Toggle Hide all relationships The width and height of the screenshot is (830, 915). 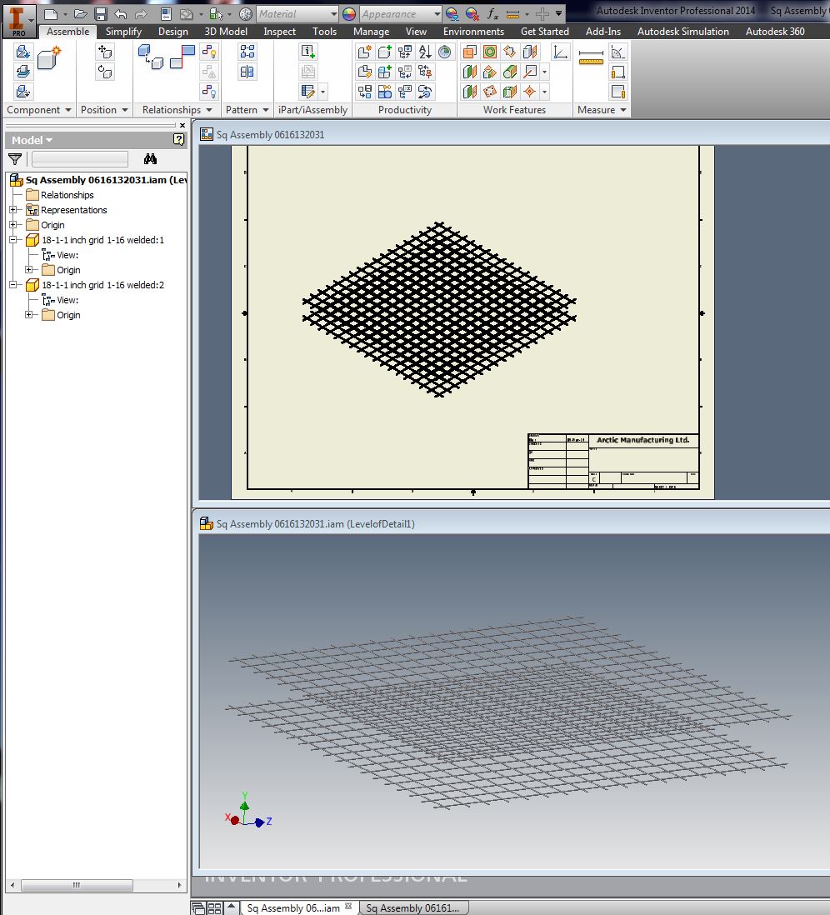point(209,92)
